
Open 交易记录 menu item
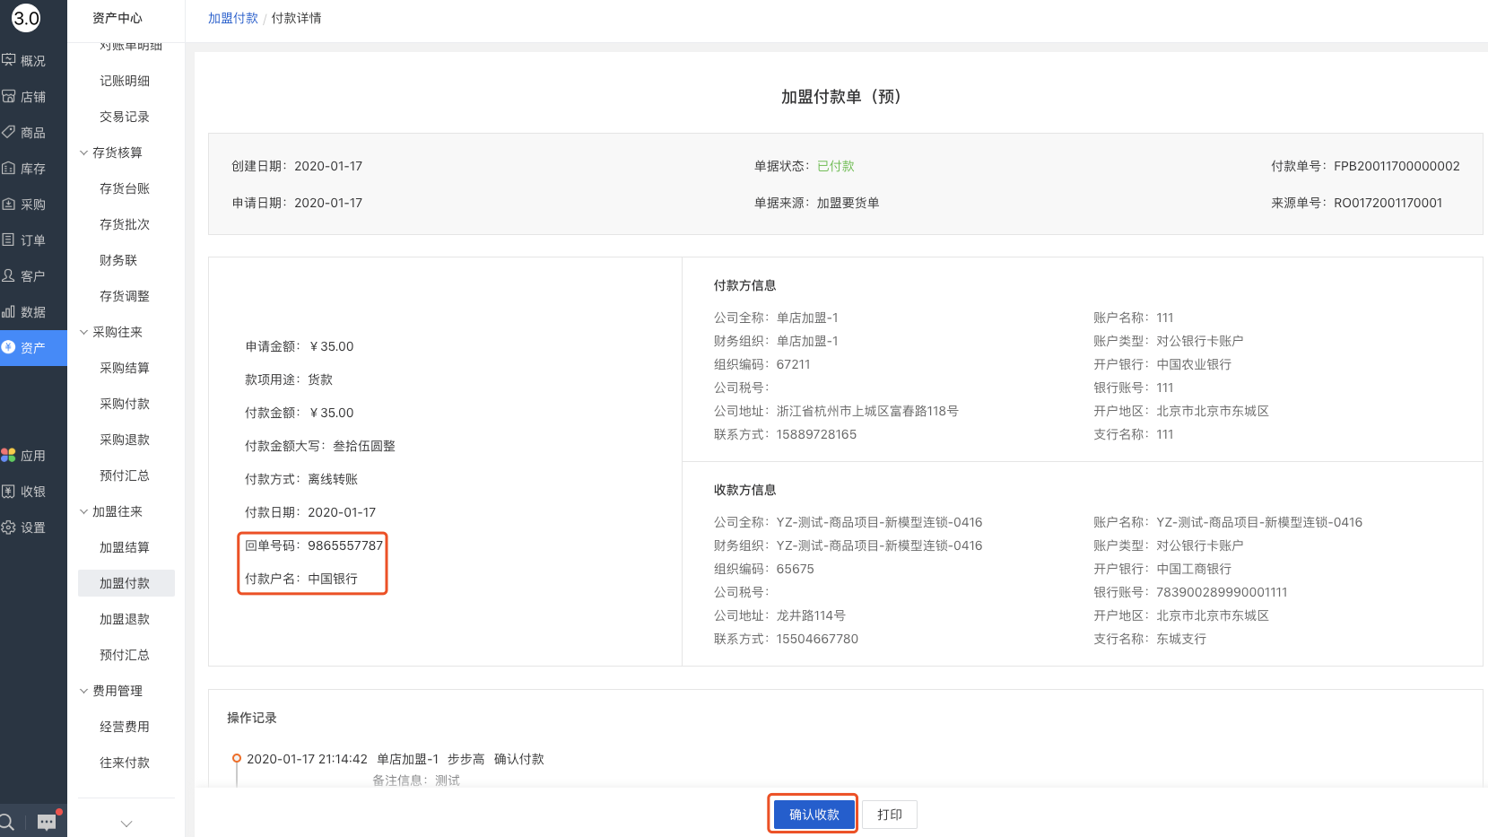125,117
